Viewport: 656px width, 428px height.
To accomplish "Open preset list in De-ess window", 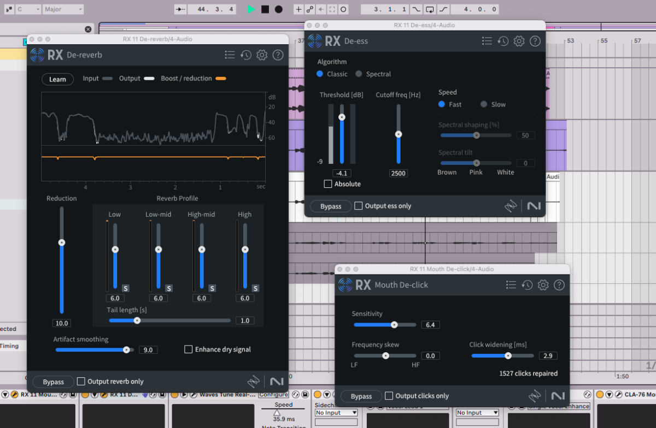I will click(487, 41).
